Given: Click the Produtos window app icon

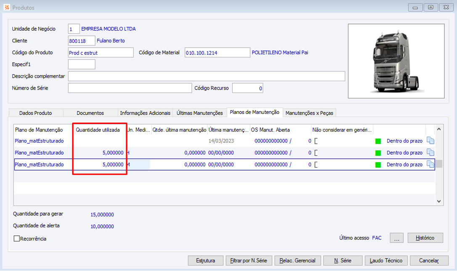Looking at the screenshot, I should click(x=7, y=7).
